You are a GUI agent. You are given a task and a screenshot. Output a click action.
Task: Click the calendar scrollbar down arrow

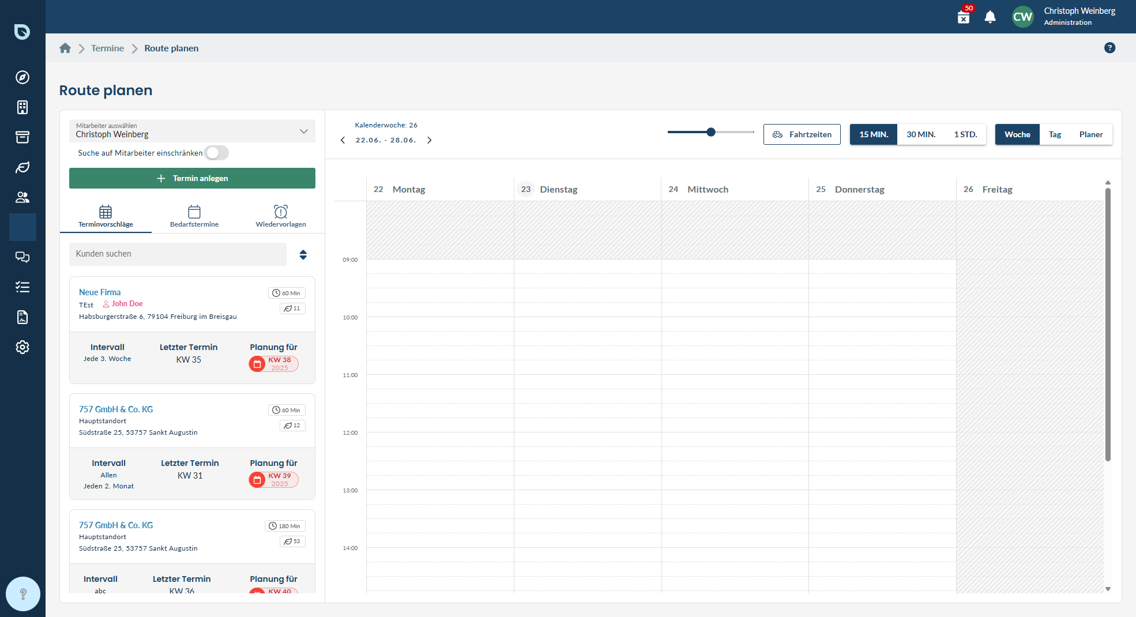pyautogui.click(x=1108, y=589)
